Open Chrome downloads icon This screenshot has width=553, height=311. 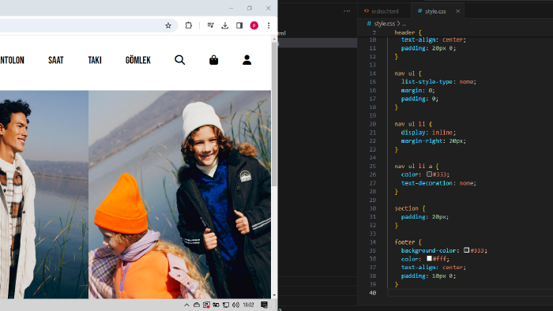pos(224,25)
